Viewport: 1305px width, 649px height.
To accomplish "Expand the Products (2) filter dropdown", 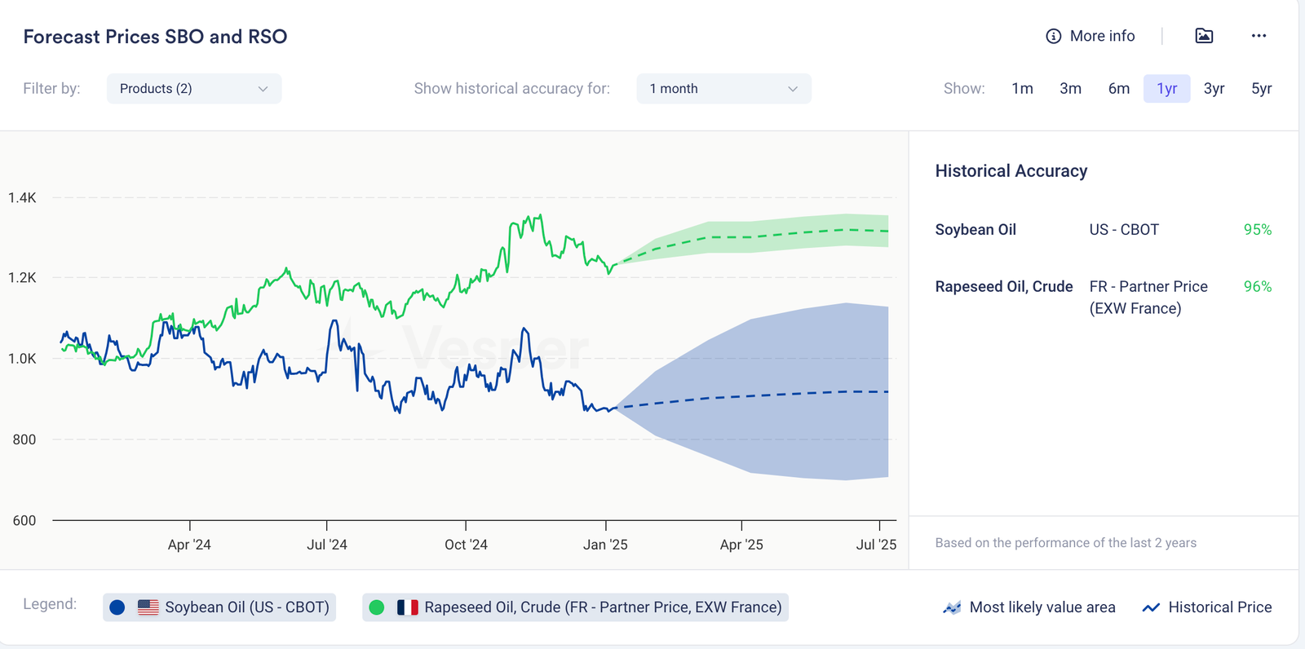I will [193, 89].
